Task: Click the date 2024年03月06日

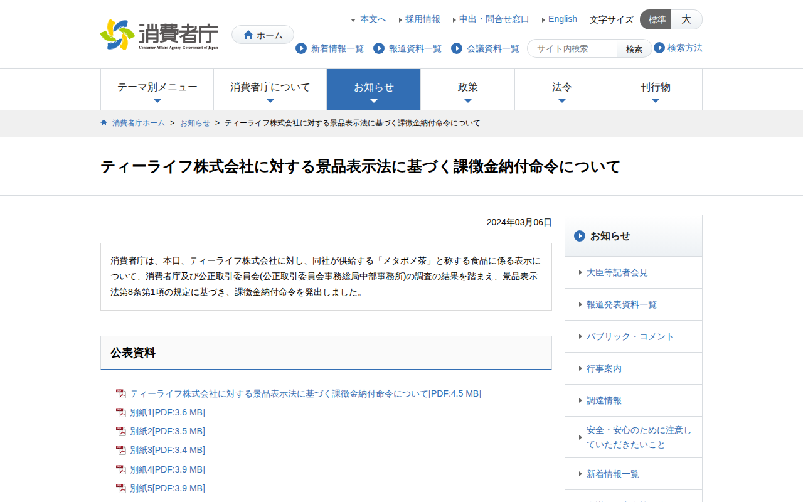Action: click(x=519, y=223)
